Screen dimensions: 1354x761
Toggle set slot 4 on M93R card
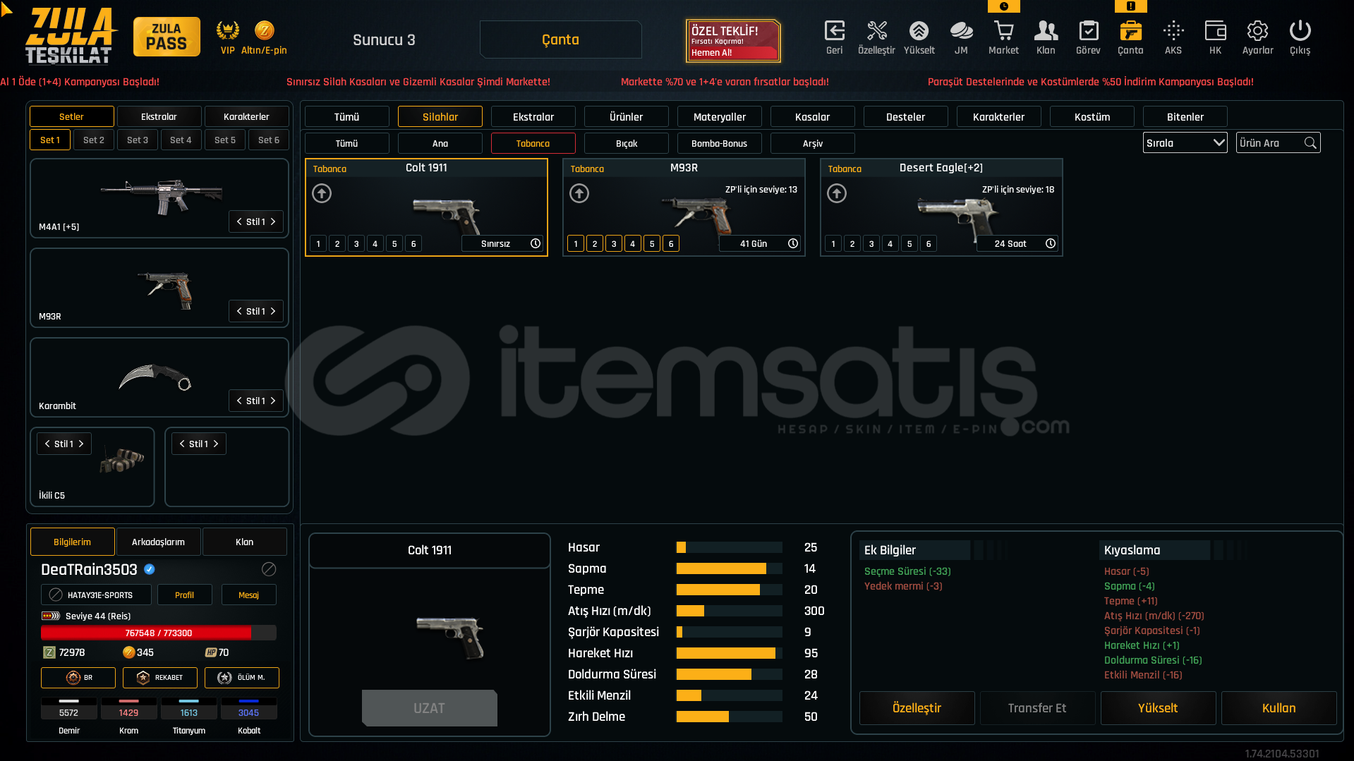pyautogui.click(x=633, y=244)
